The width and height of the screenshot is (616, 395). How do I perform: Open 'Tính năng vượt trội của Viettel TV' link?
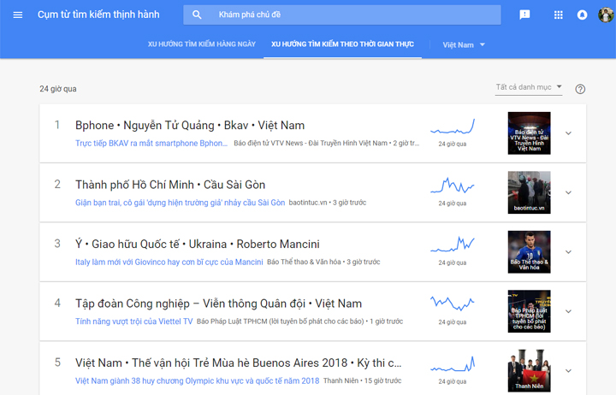134,321
